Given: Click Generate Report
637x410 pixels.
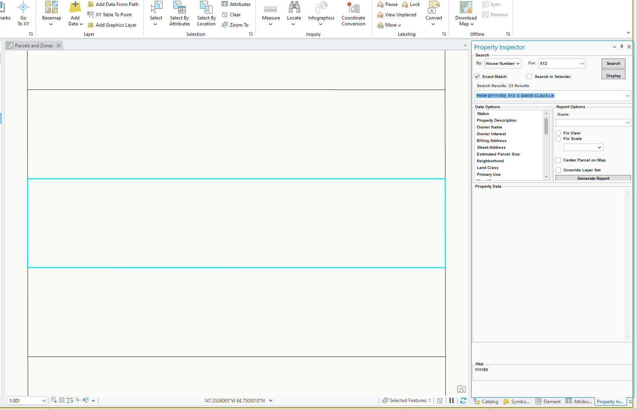Looking at the screenshot, I should (x=593, y=178).
